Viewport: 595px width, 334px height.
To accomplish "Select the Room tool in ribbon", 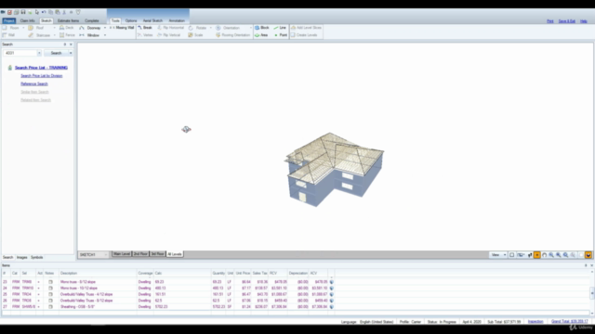I will (11, 28).
